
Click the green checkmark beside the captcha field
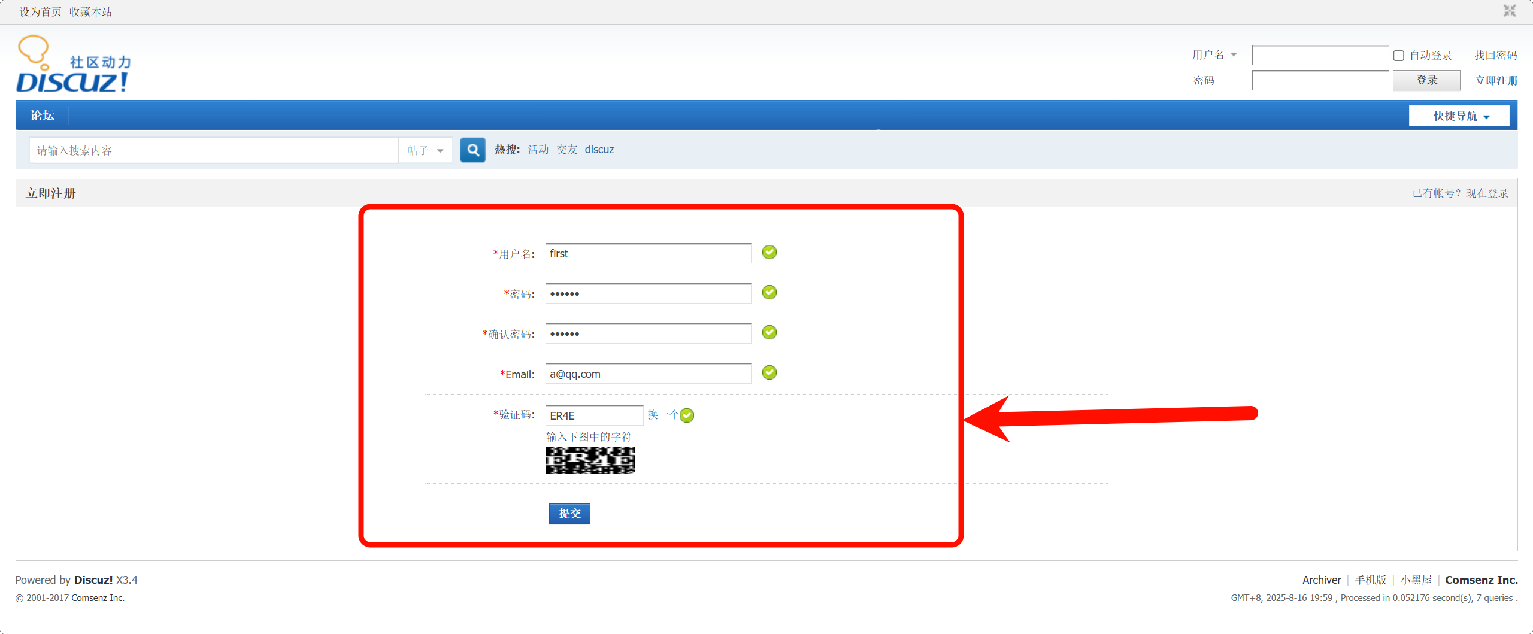click(x=687, y=415)
